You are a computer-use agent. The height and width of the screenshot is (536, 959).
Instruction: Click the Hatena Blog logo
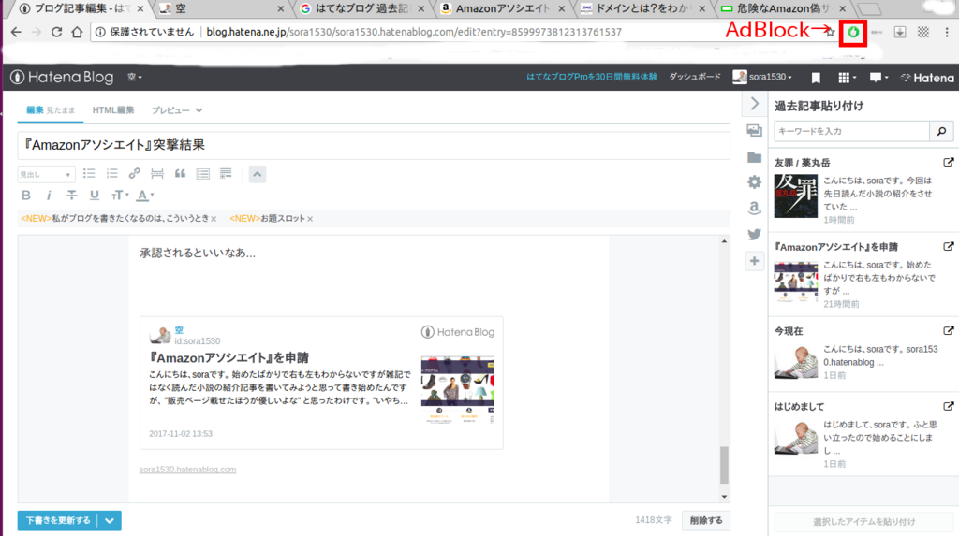pyautogui.click(x=62, y=77)
